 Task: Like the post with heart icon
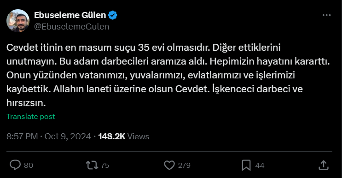pyautogui.click(x=169, y=165)
